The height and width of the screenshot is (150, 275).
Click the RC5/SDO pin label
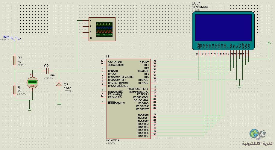point(143,103)
